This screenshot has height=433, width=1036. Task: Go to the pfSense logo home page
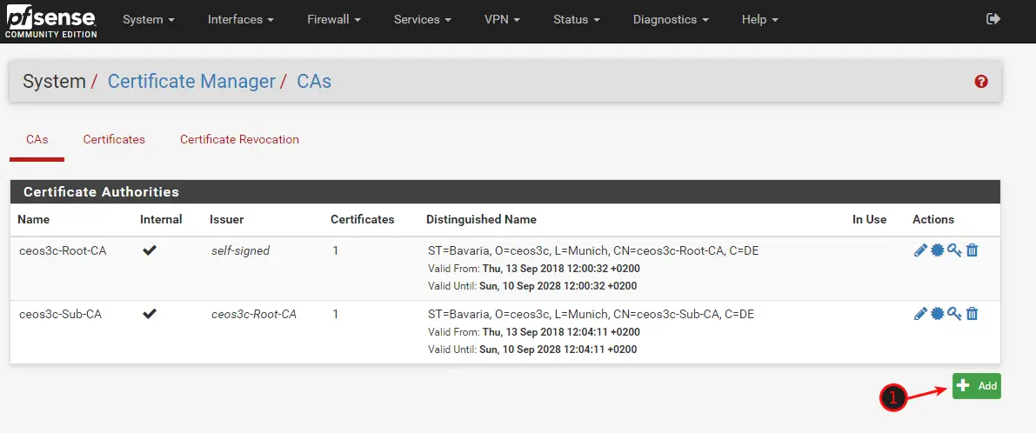(50, 21)
